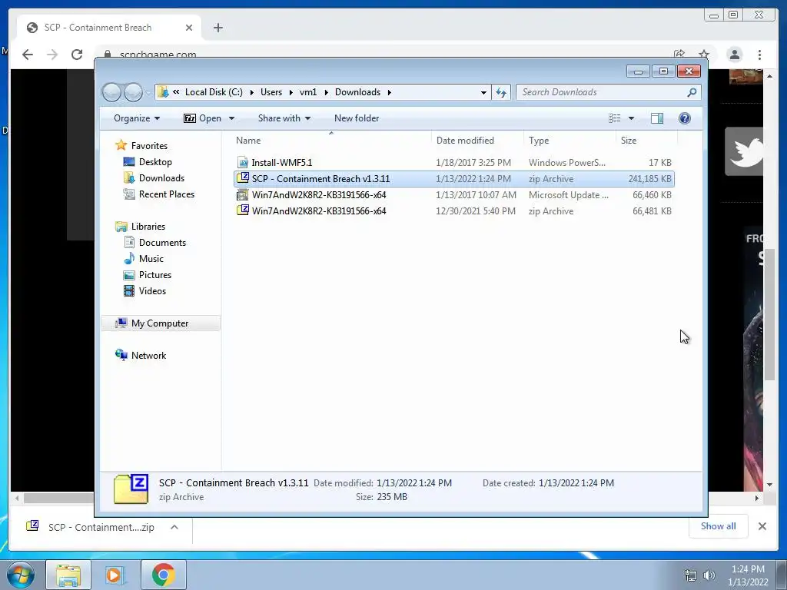787x590 pixels.
Task: Click the Install-WMF5.1 file icon
Action: point(243,163)
